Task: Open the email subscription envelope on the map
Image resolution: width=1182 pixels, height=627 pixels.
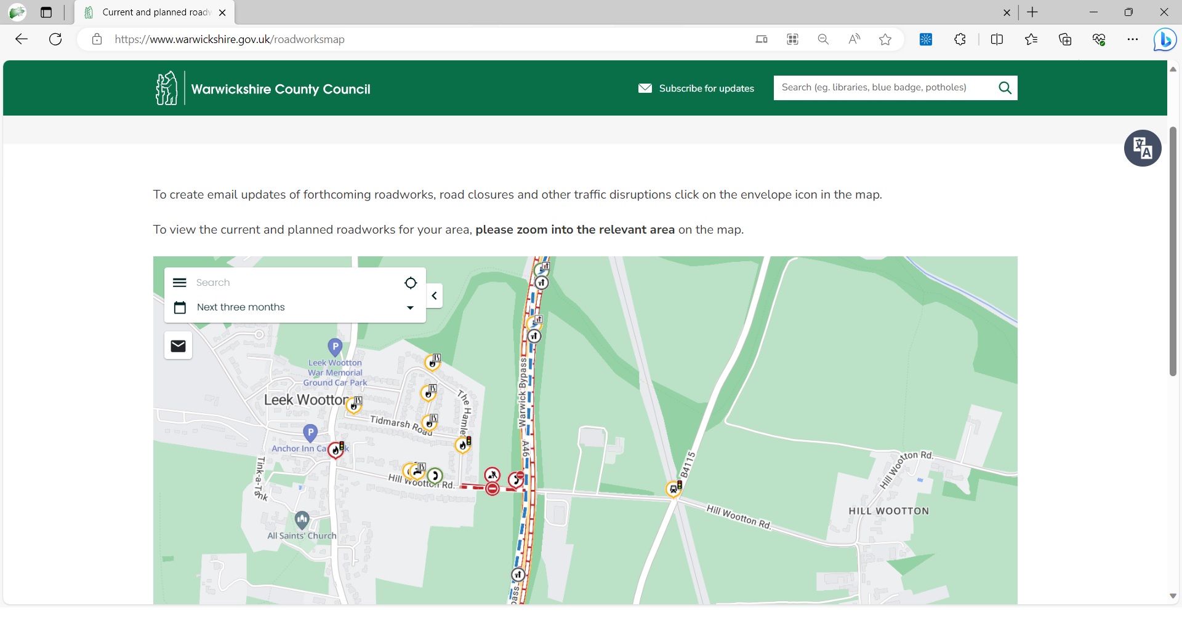Action: click(x=178, y=345)
